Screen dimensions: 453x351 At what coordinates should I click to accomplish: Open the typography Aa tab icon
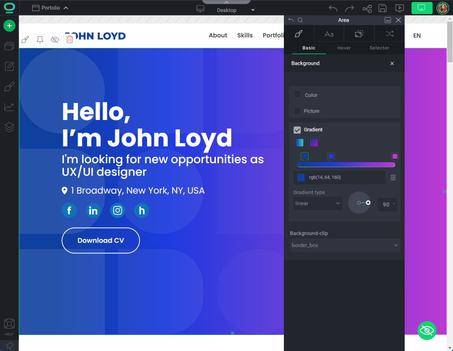click(x=329, y=34)
